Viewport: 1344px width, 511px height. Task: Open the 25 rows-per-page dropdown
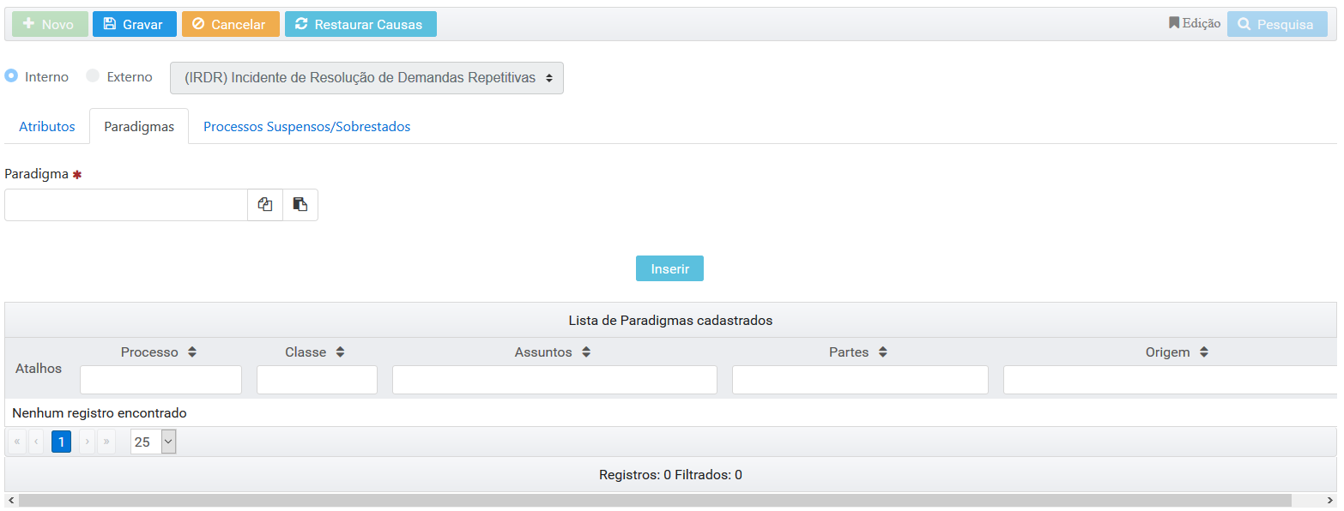pos(154,442)
